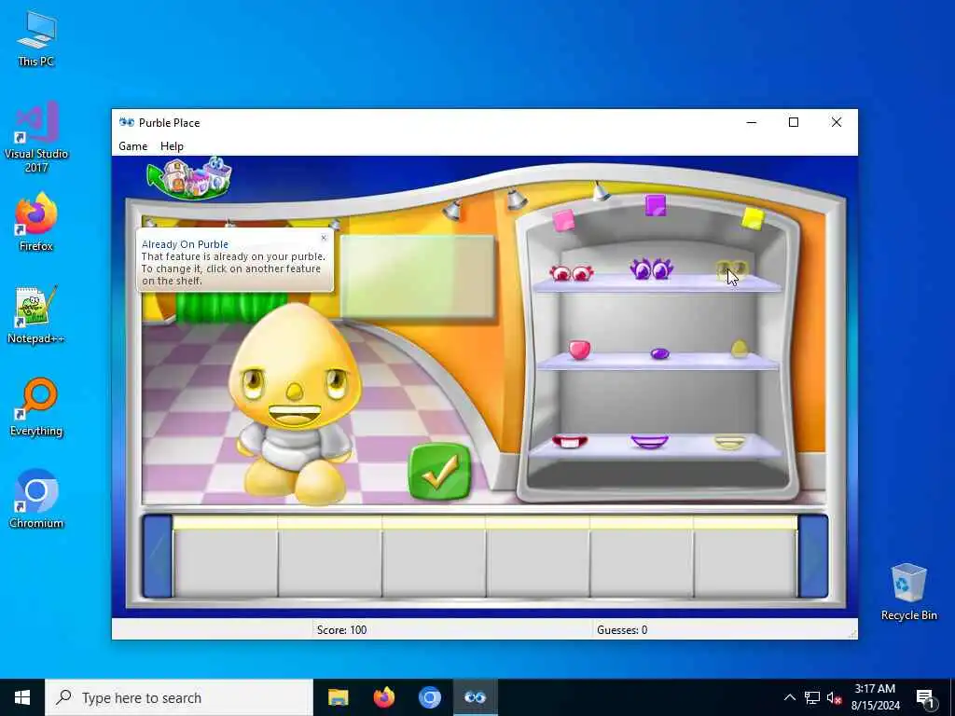Open the taskbar clock showing 3:17 AM
The image size is (955, 716).
click(875, 697)
